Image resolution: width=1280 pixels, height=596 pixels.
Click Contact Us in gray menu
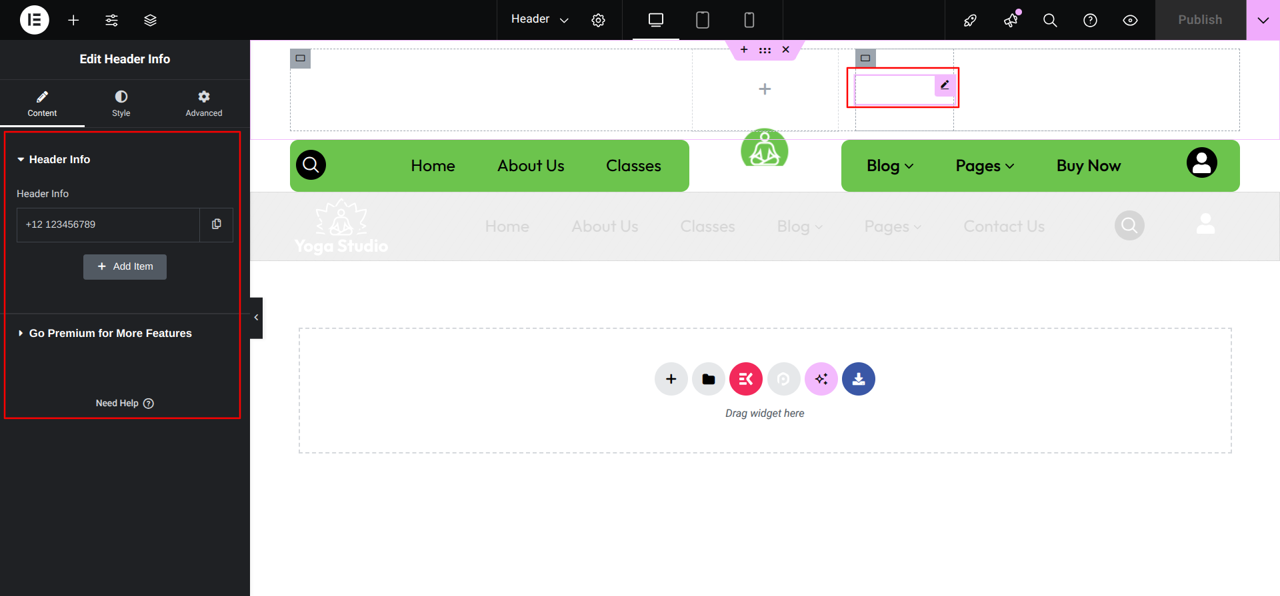pos(1004,226)
